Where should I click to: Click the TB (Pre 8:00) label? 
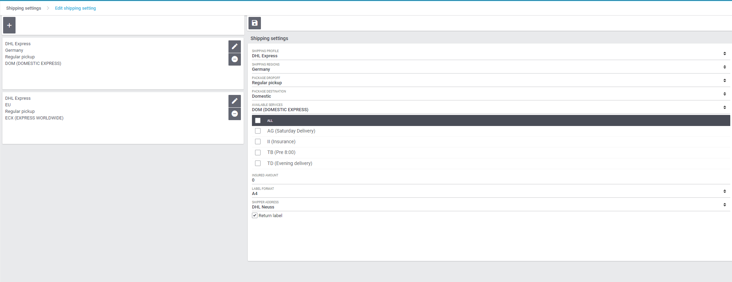(x=281, y=153)
